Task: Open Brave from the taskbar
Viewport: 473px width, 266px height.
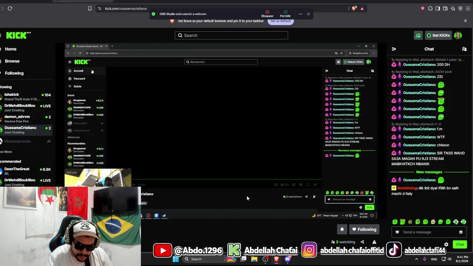Action: (x=276, y=259)
